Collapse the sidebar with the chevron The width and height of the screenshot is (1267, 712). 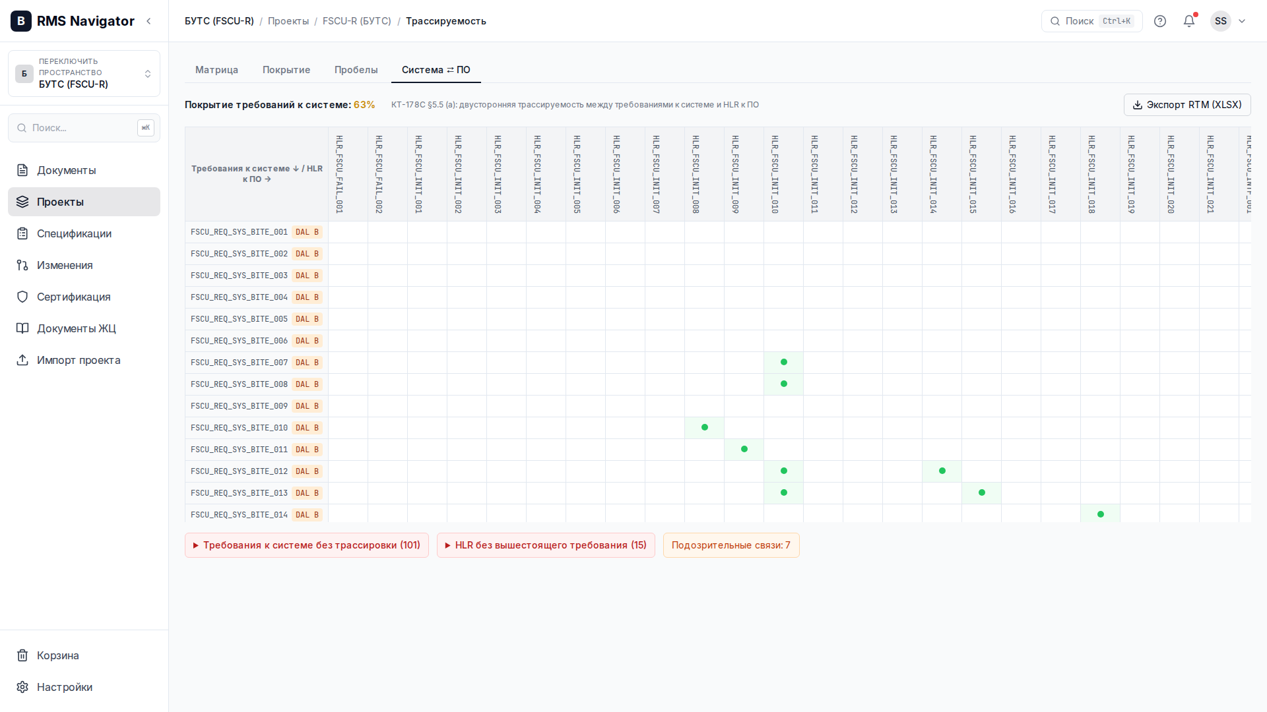click(148, 21)
